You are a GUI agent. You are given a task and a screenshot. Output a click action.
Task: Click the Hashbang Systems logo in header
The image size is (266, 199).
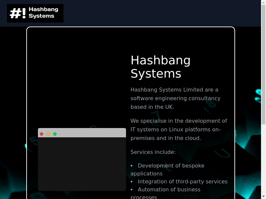(x=35, y=13)
